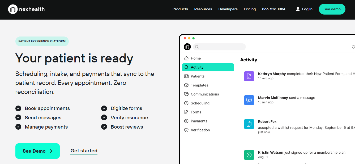Select Patients label in the sidebar
The image size is (355, 164).
click(198, 76)
